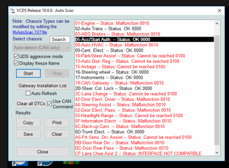Open the Auto-detect (CAN only) chassis dropdown
Screen dimensions: 229x168
[42, 47]
